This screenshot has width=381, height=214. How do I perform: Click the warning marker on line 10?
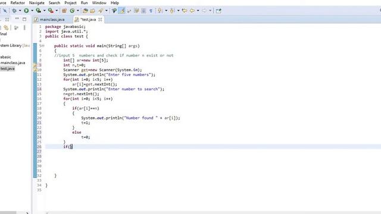tap(35, 70)
